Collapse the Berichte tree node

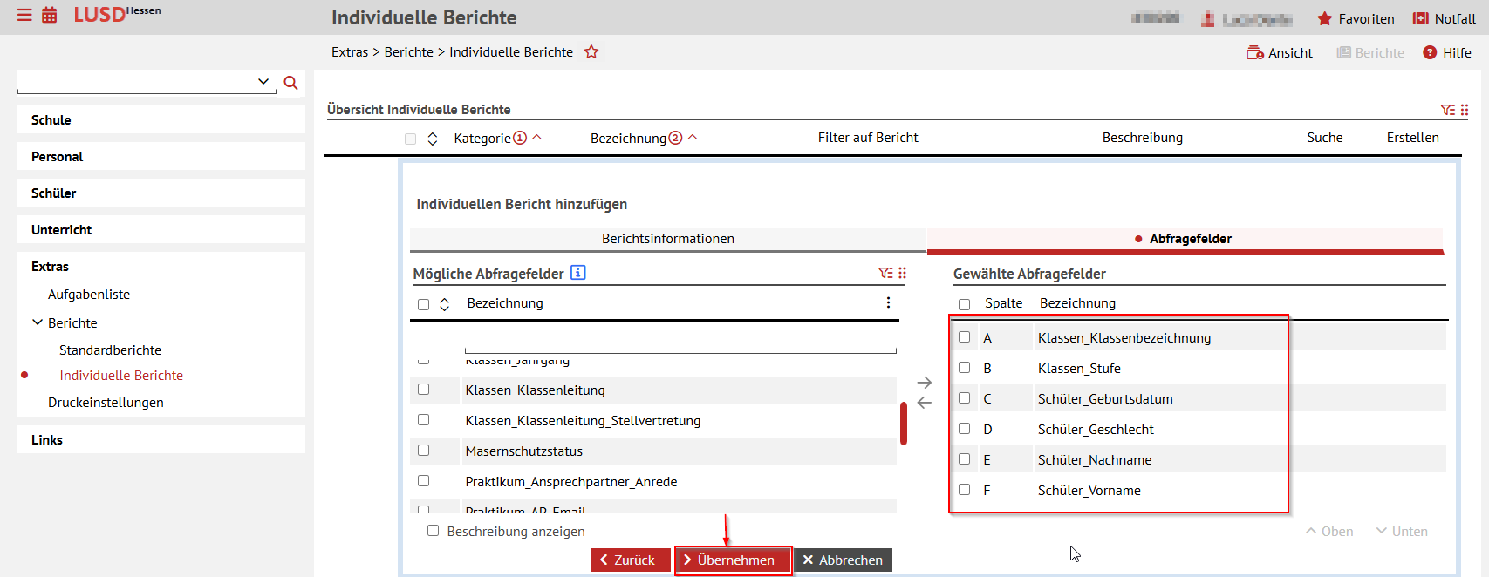pyautogui.click(x=38, y=322)
